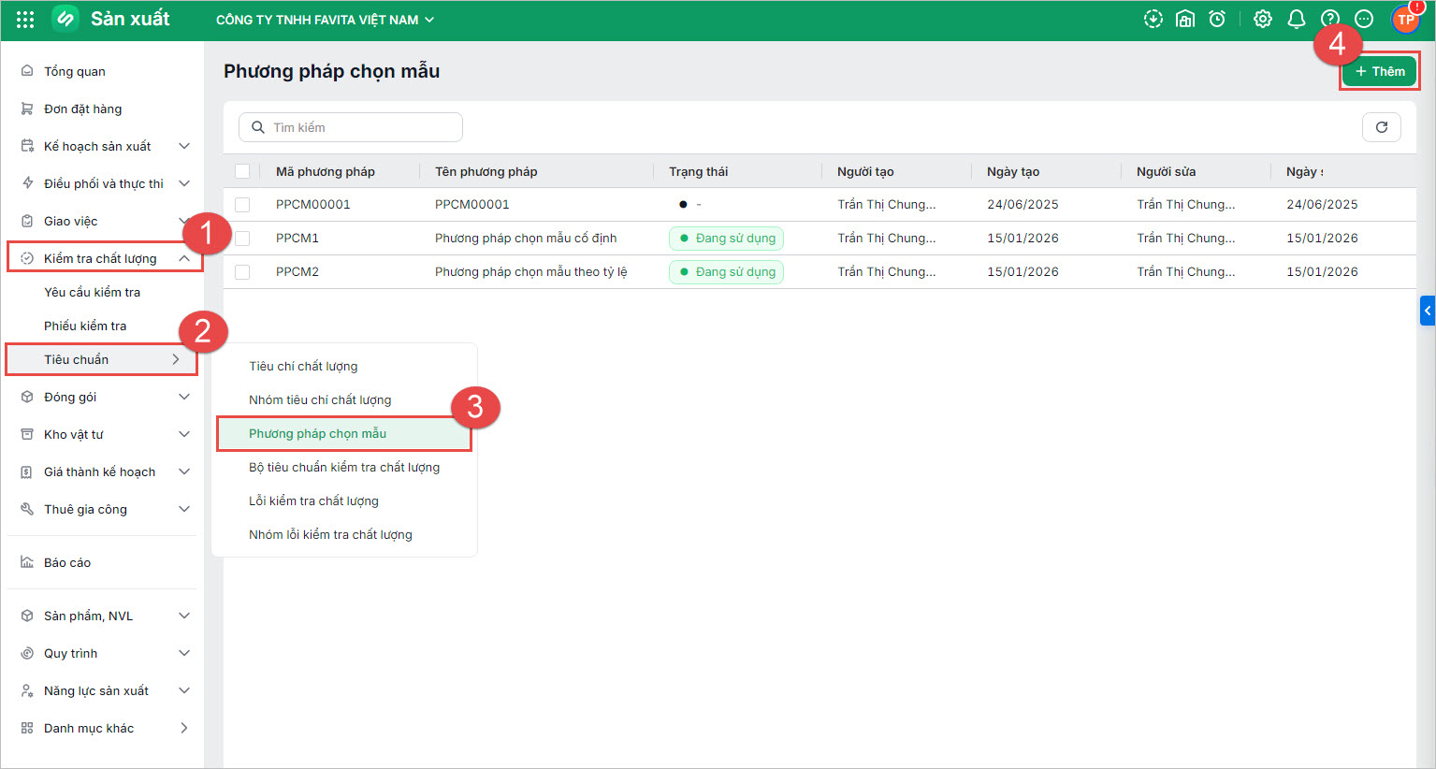Select Nhóm lỗi kiểm tra chất lượng

coord(330,534)
